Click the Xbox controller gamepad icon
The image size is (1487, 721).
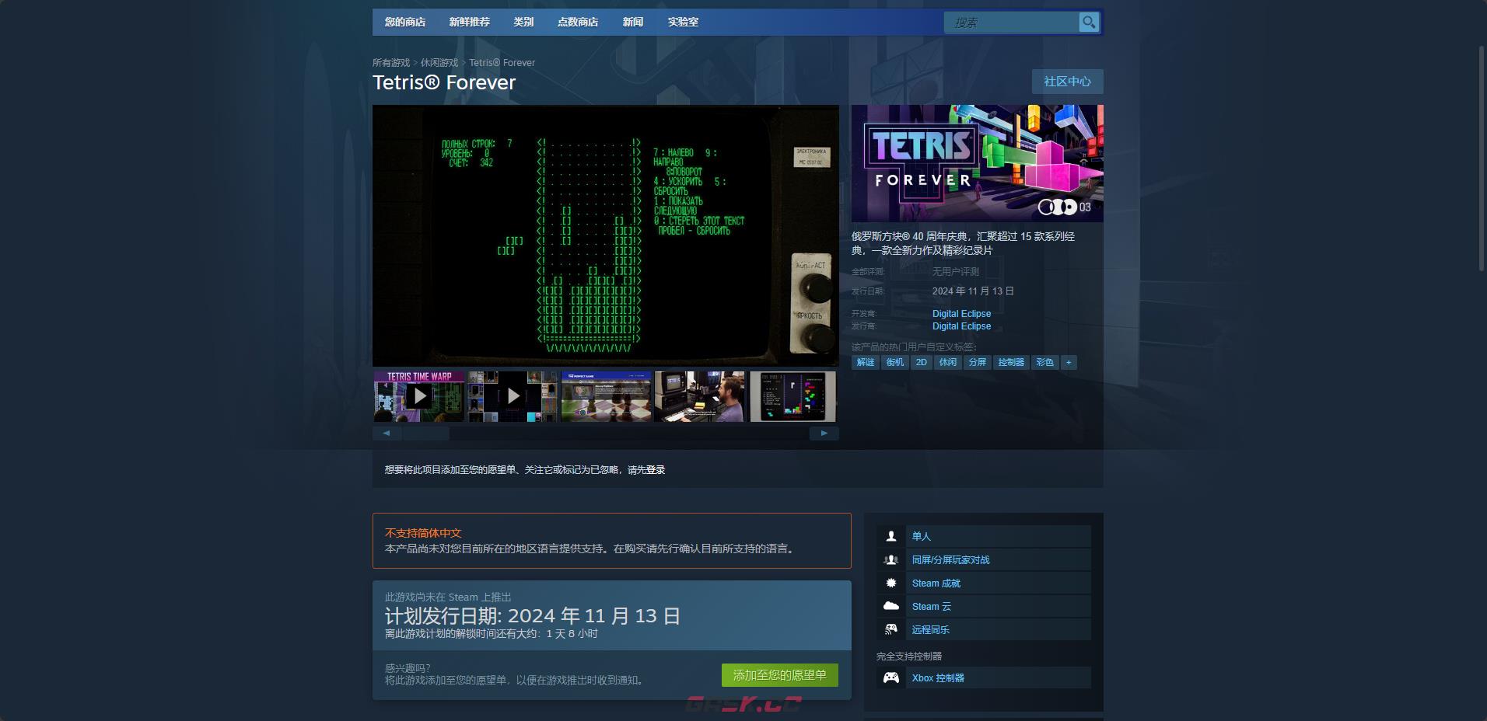click(x=891, y=677)
